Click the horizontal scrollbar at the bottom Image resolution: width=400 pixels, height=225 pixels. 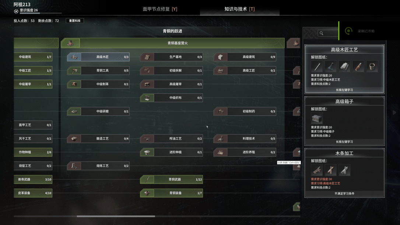click(116, 216)
